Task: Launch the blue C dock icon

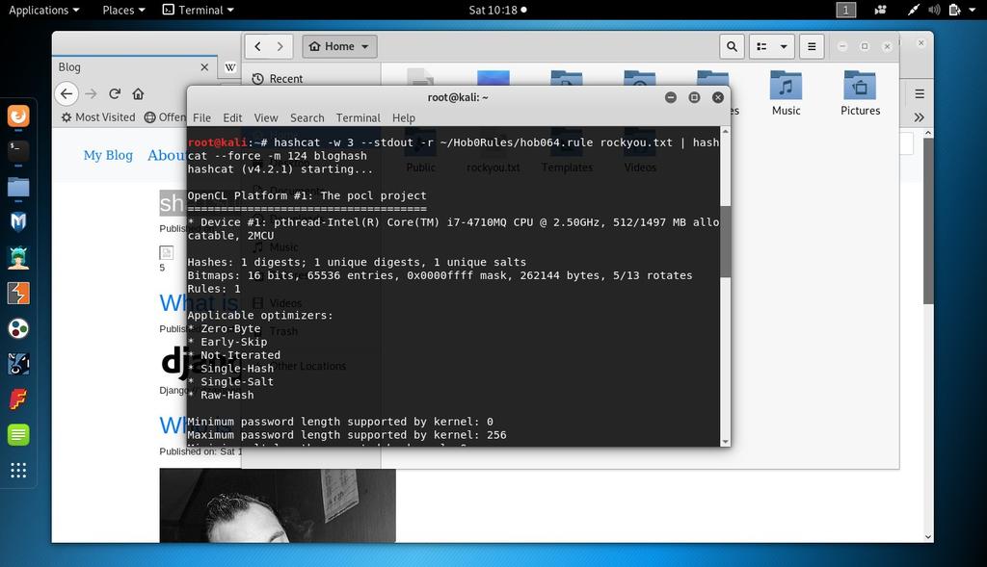Action: pyautogui.click(x=18, y=364)
